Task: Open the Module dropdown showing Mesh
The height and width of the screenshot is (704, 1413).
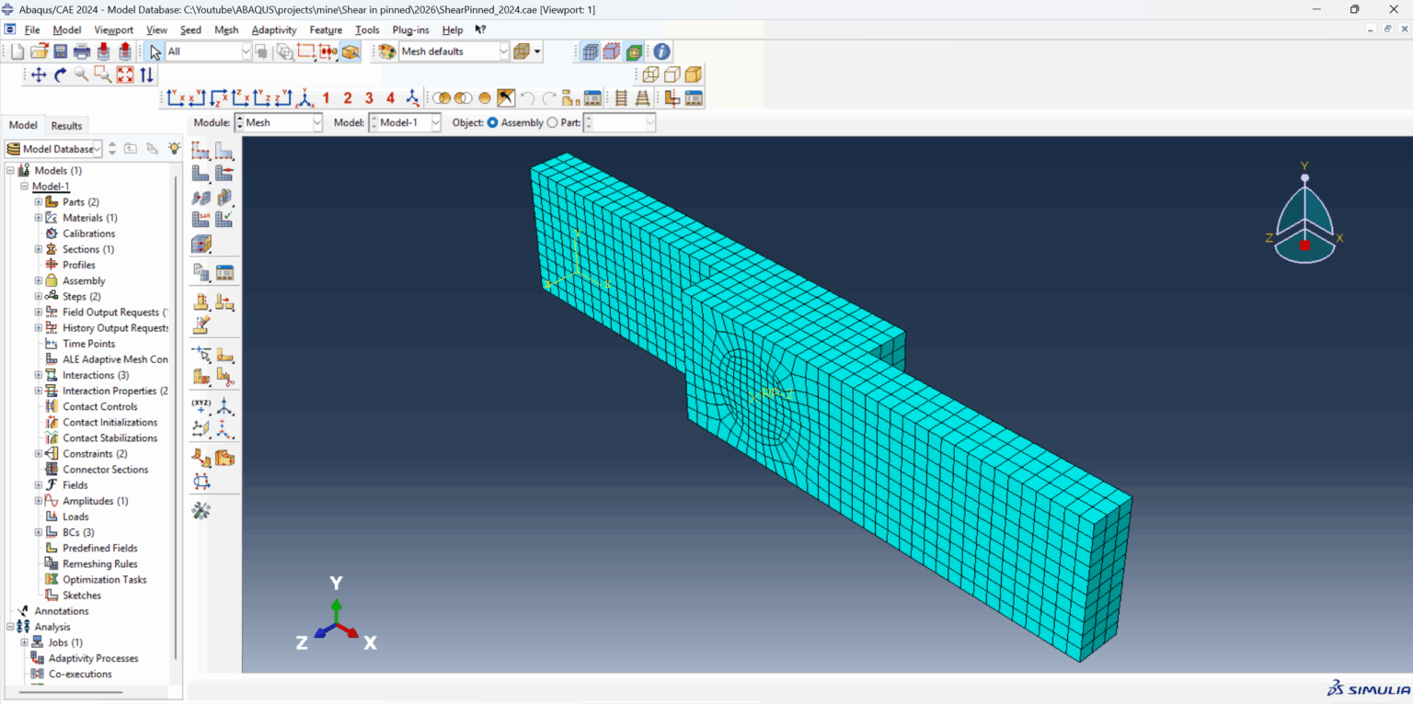Action: coord(317,122)
